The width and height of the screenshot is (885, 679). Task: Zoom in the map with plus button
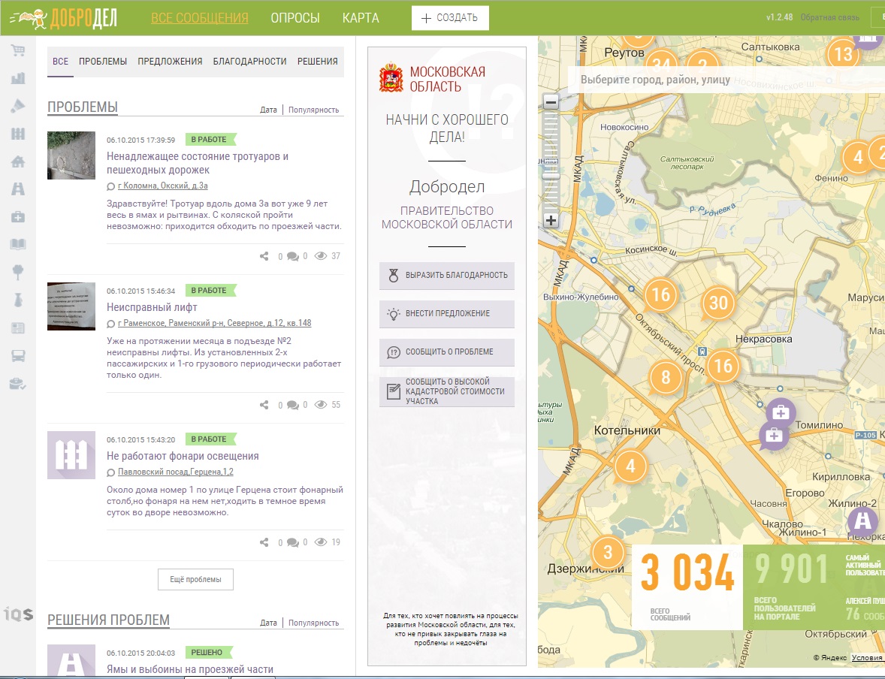click(x=551, y=220)
